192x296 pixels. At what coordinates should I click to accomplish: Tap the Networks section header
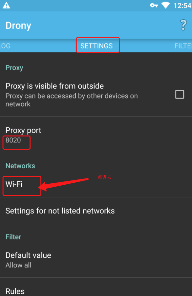20,166
